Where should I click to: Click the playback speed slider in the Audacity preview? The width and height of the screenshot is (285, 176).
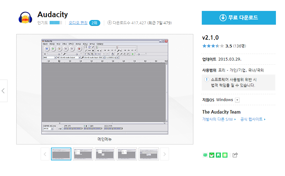[x=141, y=54]
